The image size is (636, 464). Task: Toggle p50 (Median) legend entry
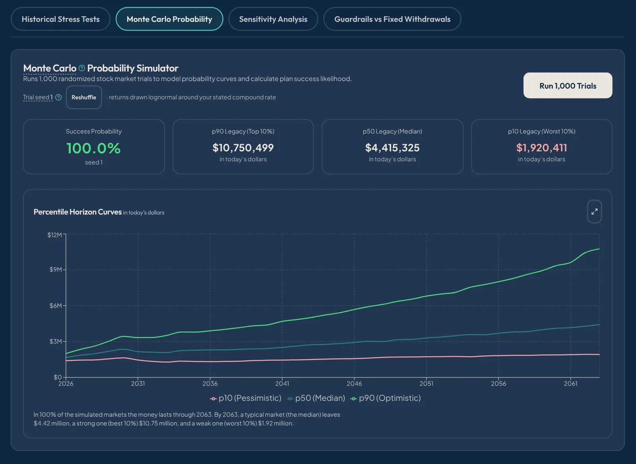coord(316,398)
